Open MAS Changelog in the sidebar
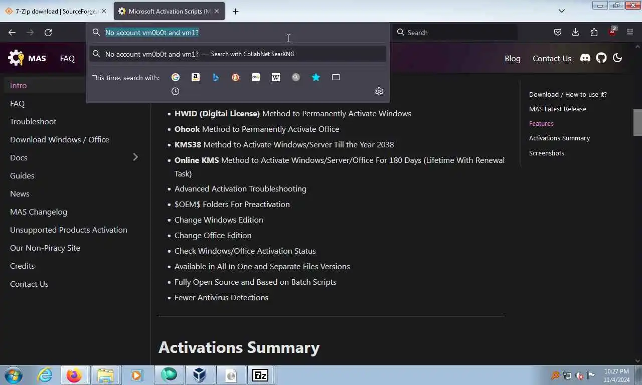 (x=39, y=212)
